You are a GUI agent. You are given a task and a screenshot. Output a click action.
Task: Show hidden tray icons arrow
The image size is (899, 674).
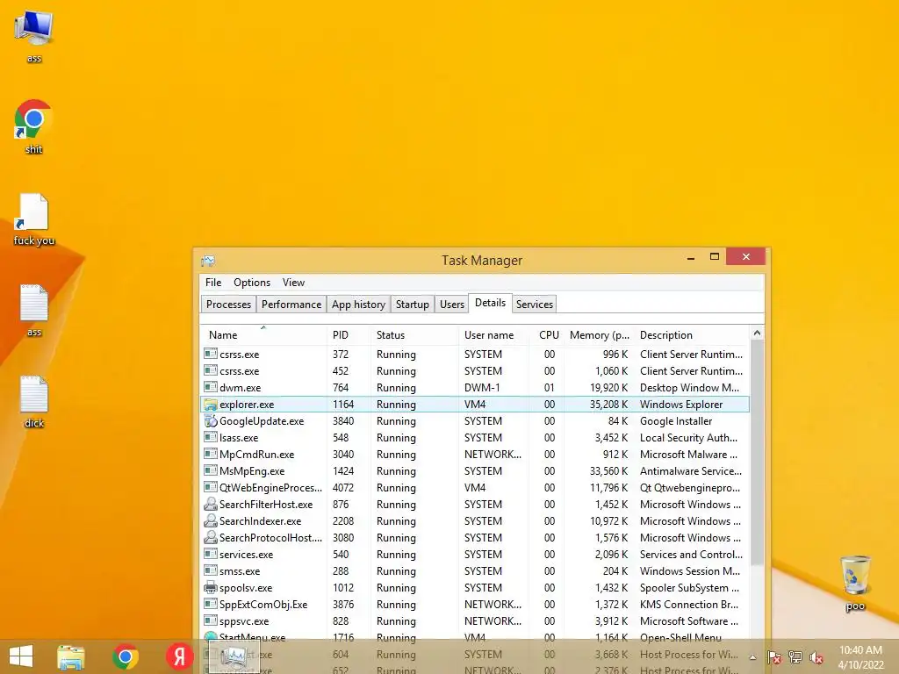pos(752,657)
